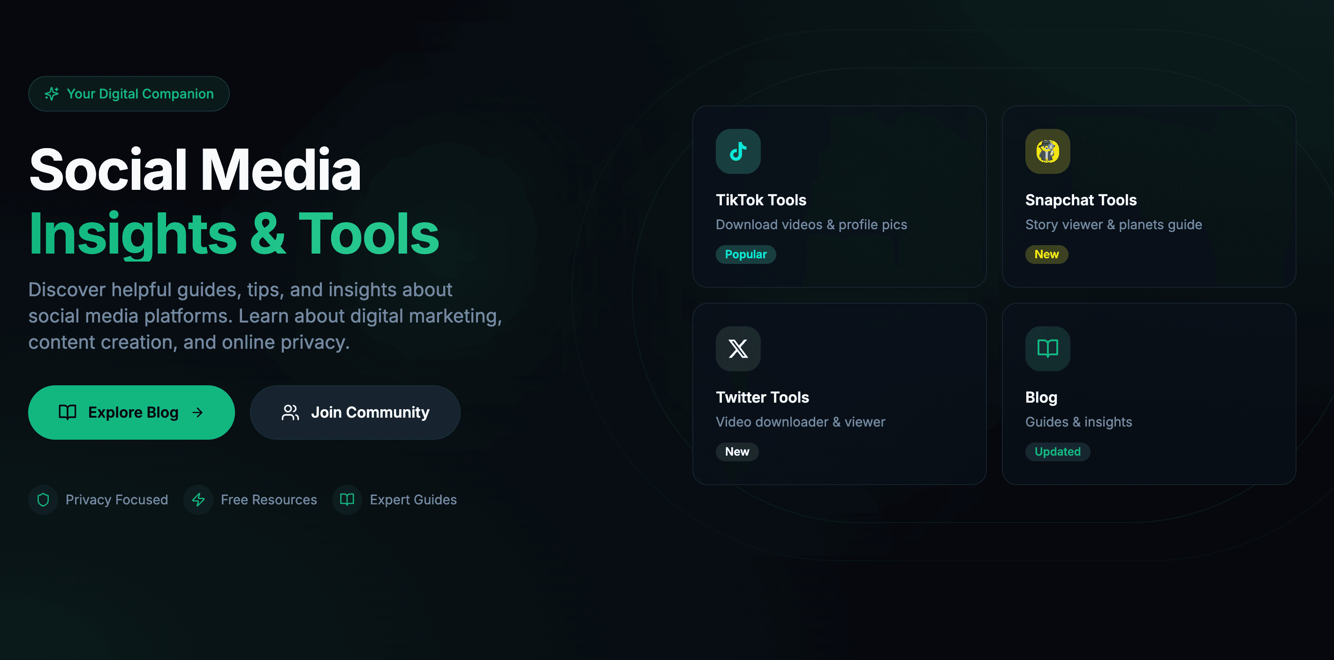This screenshot has width=1334, height=660.
Task: Select the Your Digital Companion pill label
Action: pos(129,94)
